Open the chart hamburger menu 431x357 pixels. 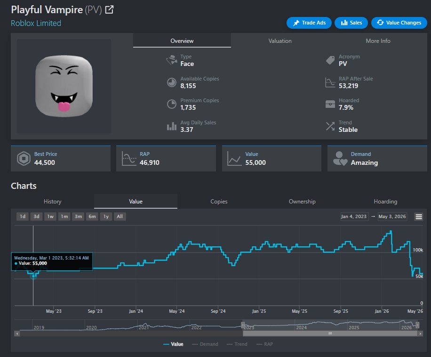pos(419,217)
